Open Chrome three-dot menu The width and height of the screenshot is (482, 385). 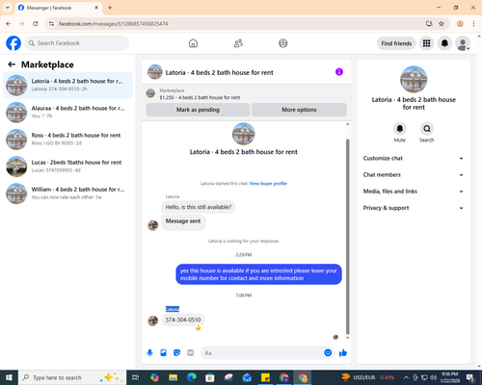tap(473, 24)
